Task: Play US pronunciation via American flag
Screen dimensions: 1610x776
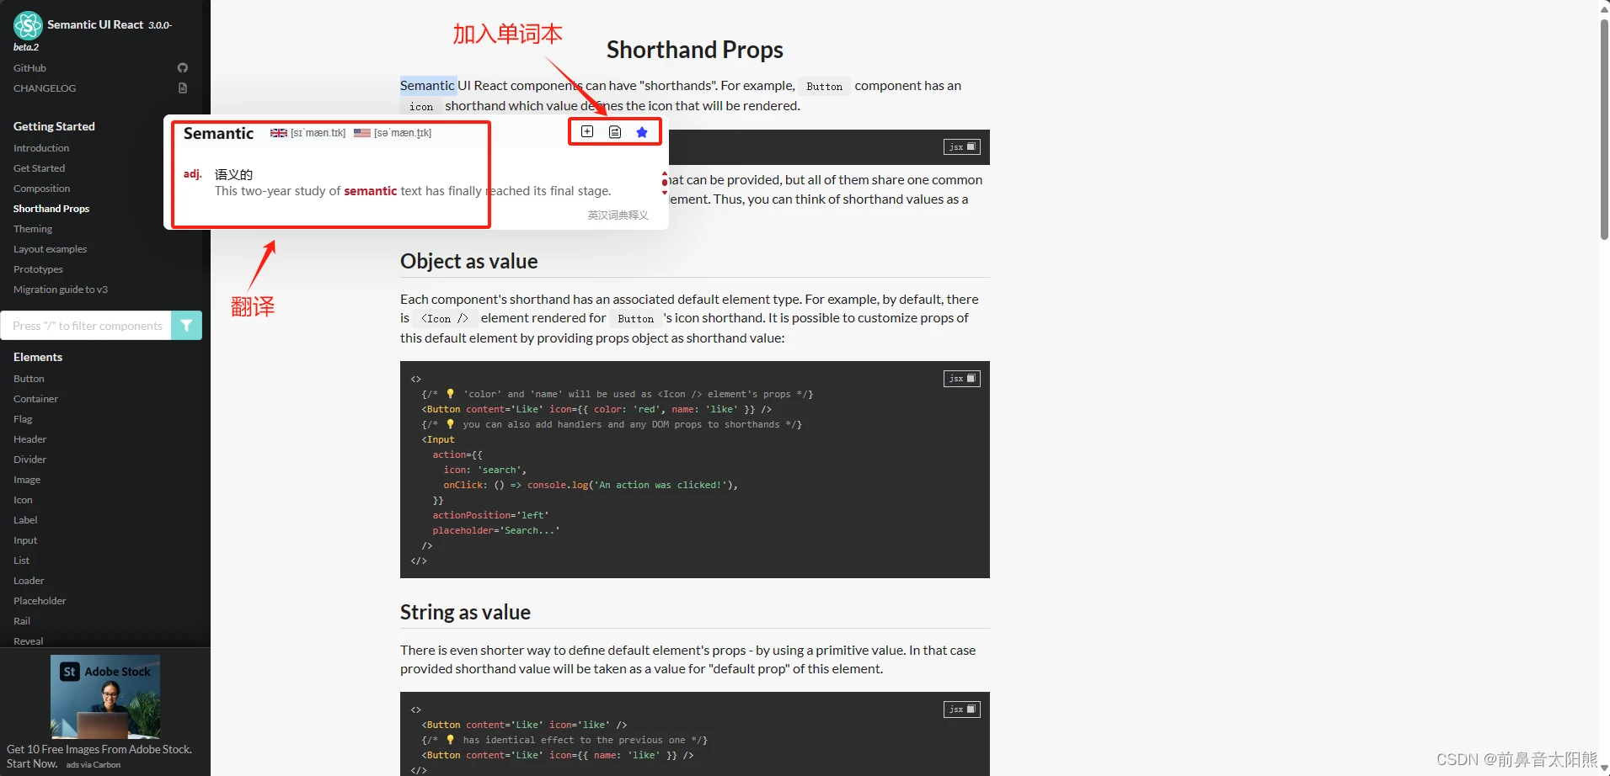Action: 362,133
